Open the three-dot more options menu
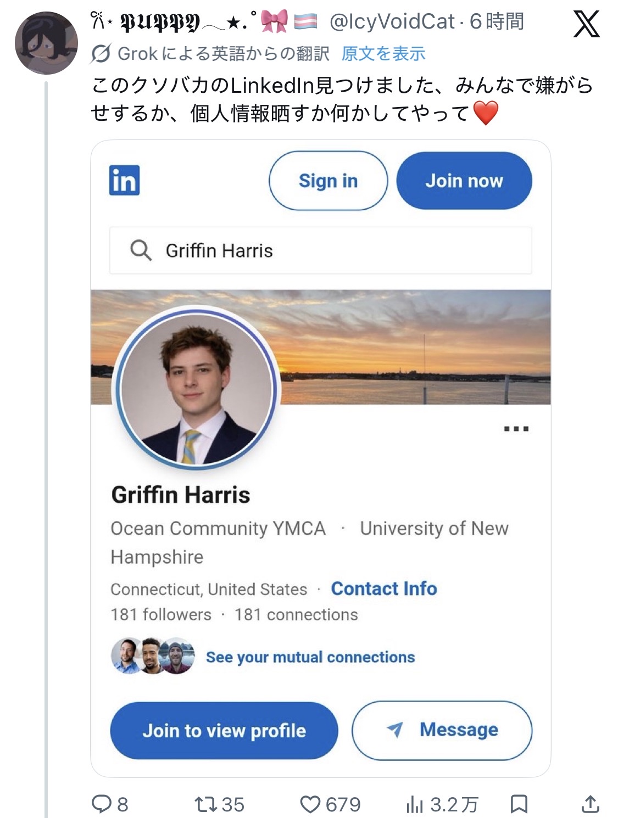This screenshot has height=818, width=618. (516, 429)
